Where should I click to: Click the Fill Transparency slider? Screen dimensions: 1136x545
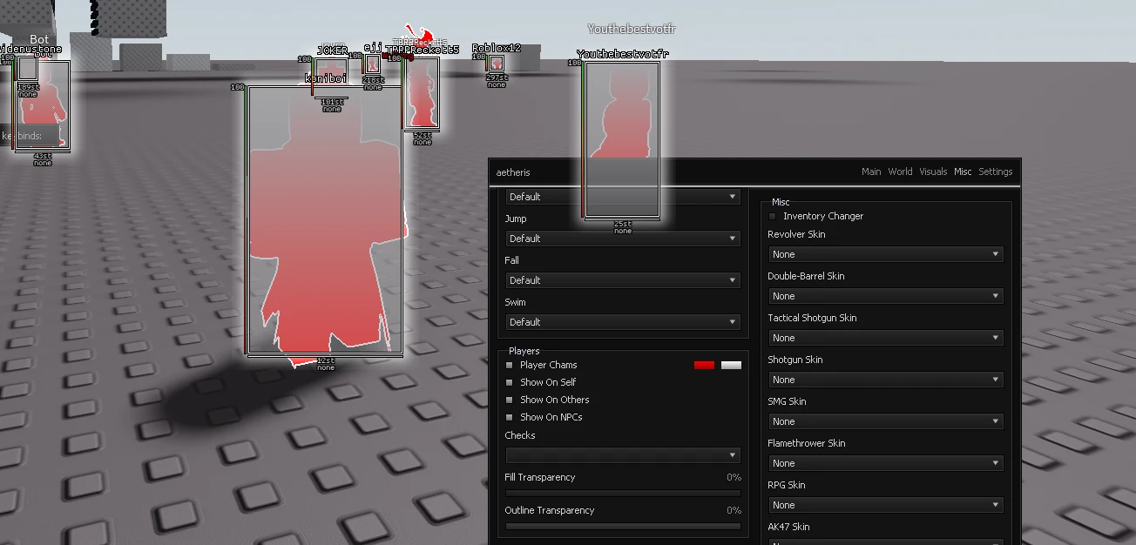[623, 493]
